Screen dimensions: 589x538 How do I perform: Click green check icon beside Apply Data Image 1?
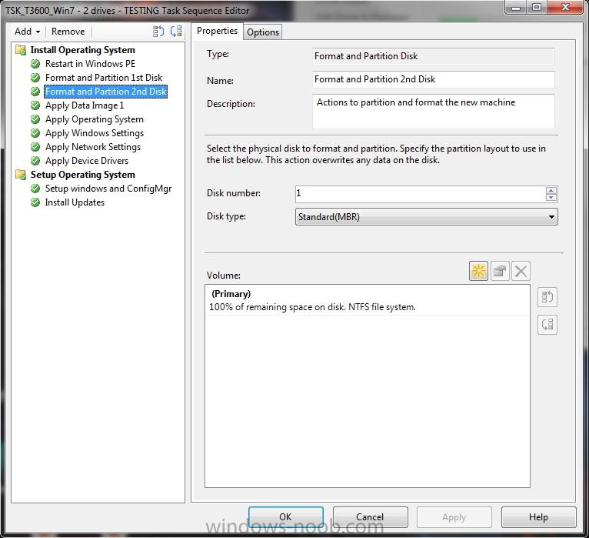[x=35, y=105]
